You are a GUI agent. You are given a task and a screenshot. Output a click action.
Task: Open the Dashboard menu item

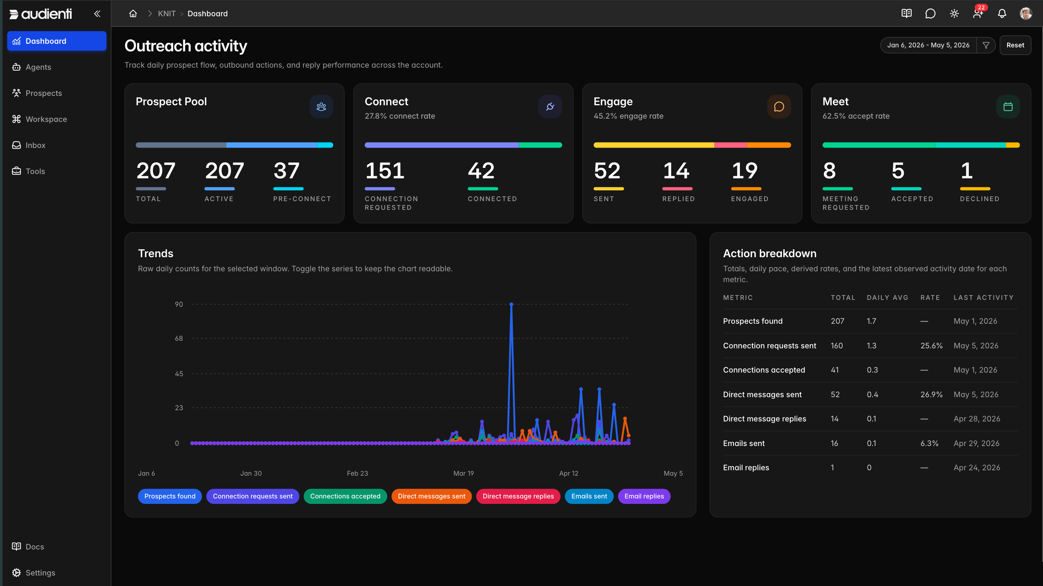coord(57,41)
